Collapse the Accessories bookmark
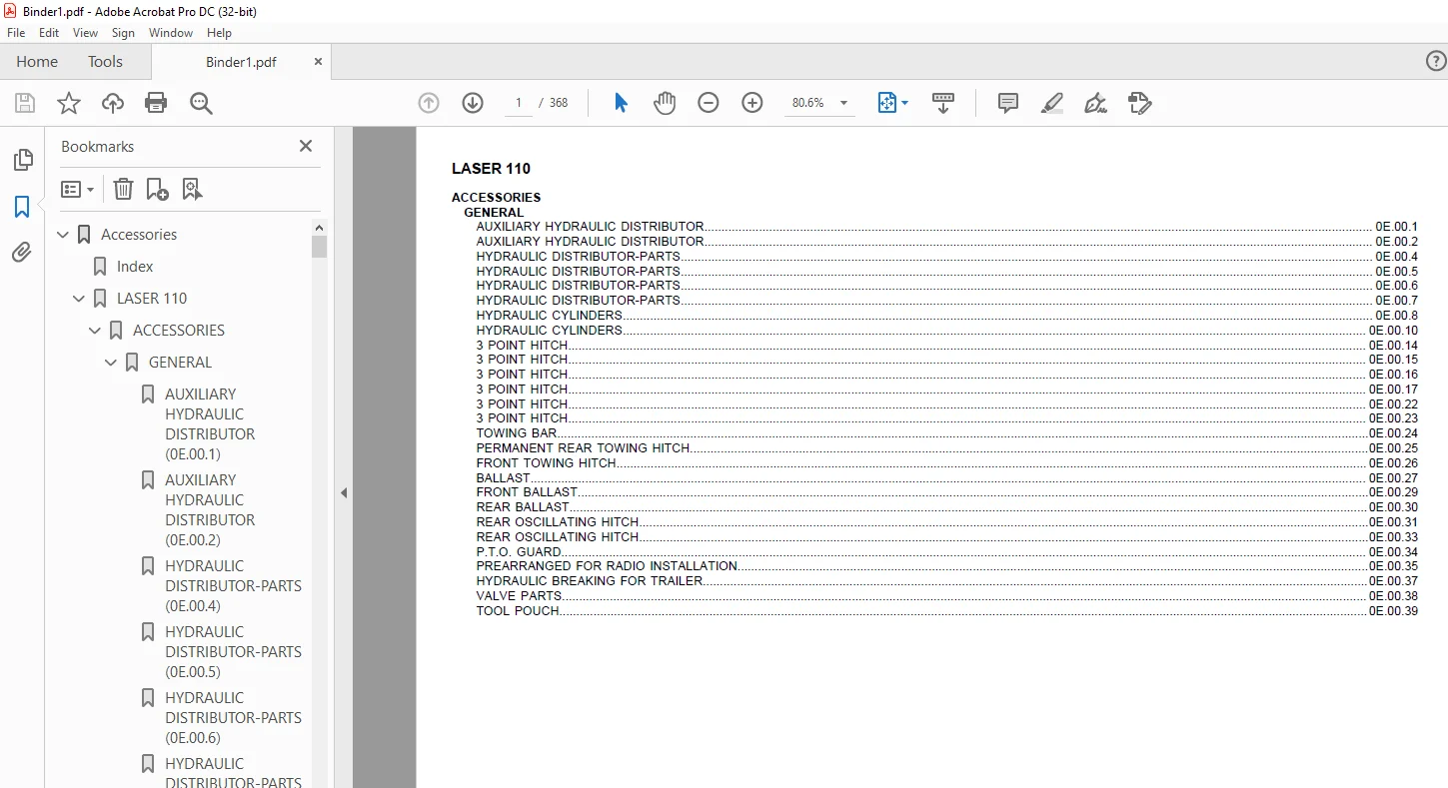This screenshot has height=788, width=1448. pyautogui.click(x=64, y=235)
